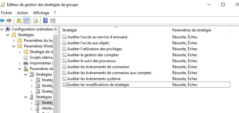Image resolution: width=239 pixels, height=113 pixels.
Task: Click the Back arrow toolbar icon
Action: pyautogui.click(x=2, y=20)
